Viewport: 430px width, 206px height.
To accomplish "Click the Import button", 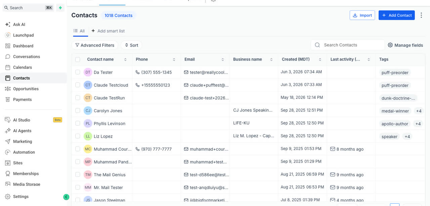I will pos(362,15).
